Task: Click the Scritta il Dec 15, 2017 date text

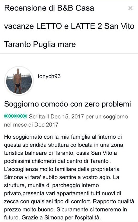Action: [x=56, y=117]
